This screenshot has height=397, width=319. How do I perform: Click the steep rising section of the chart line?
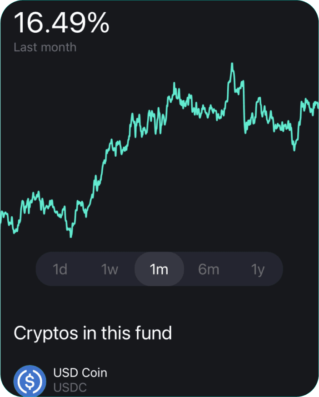[x=99, y=177]
